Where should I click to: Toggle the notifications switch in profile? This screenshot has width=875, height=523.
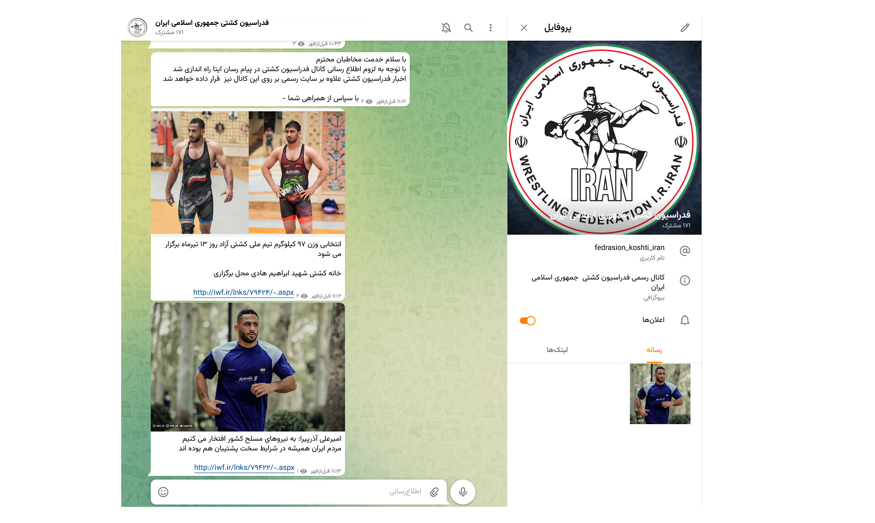coord(527,320)
